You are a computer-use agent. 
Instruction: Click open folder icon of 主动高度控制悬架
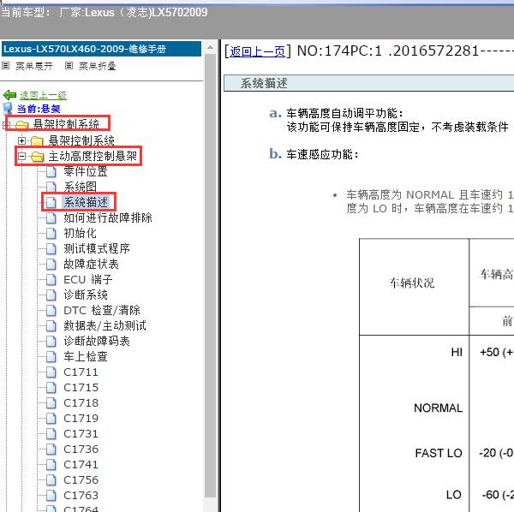point(38,156)
